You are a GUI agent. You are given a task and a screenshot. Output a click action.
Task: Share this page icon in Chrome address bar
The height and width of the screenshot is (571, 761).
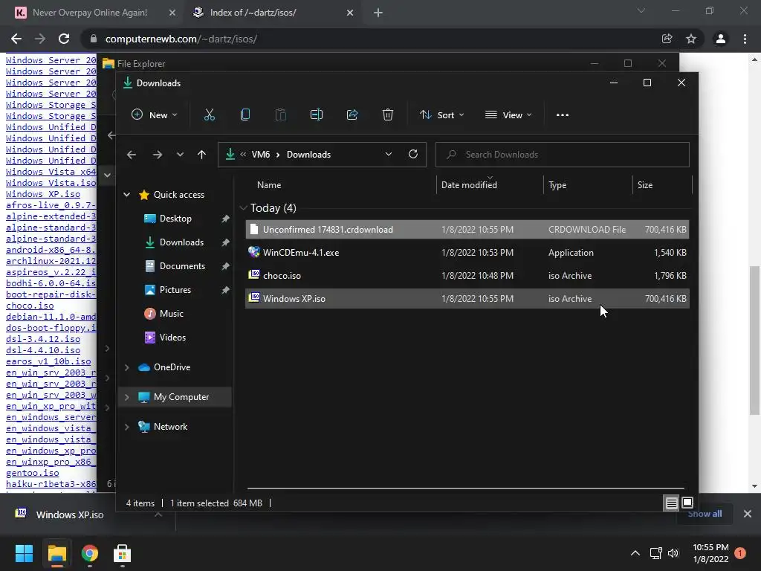pyautogui.click(x=667, y=39)
